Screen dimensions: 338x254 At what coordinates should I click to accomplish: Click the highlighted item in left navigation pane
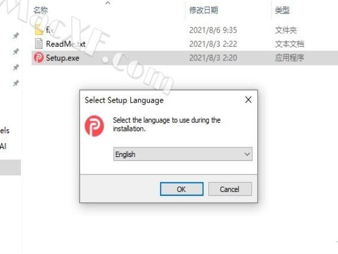point(10,168)
